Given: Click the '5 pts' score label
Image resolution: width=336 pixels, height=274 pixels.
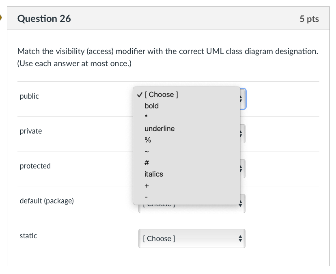Looking at the screenshot, I should click(309, 19).
